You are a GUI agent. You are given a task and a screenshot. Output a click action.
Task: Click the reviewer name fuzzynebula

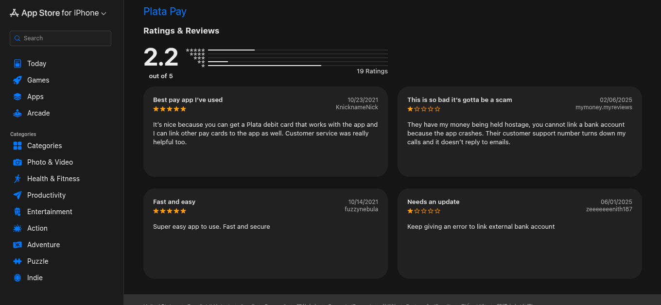click(361, 209)
